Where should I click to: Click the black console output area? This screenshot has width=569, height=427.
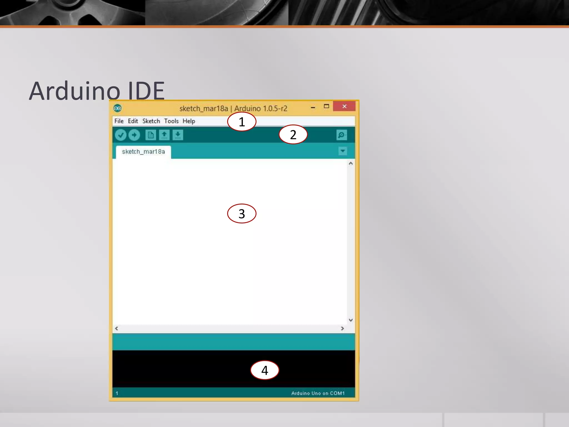click(234, 369)
